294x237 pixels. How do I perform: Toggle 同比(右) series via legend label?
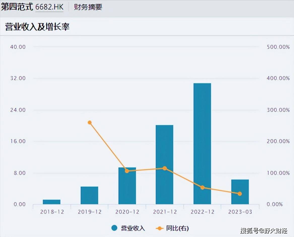click(x=177, y=228)
